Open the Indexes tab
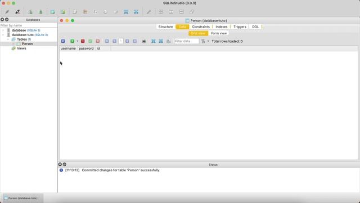 click(x=222, y=27)
